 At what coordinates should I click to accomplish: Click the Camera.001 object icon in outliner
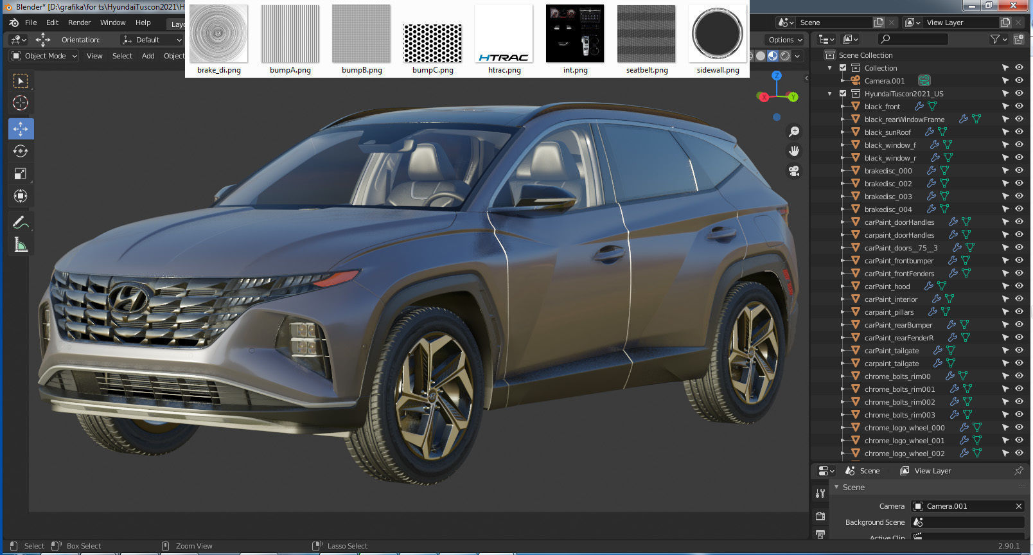click(856, 81)
